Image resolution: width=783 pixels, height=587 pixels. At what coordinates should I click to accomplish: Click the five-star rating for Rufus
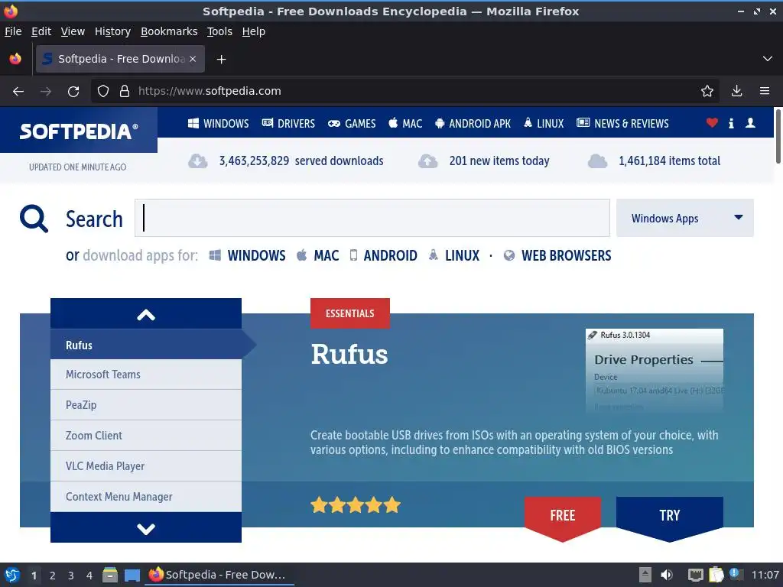[x=356, y=505]
